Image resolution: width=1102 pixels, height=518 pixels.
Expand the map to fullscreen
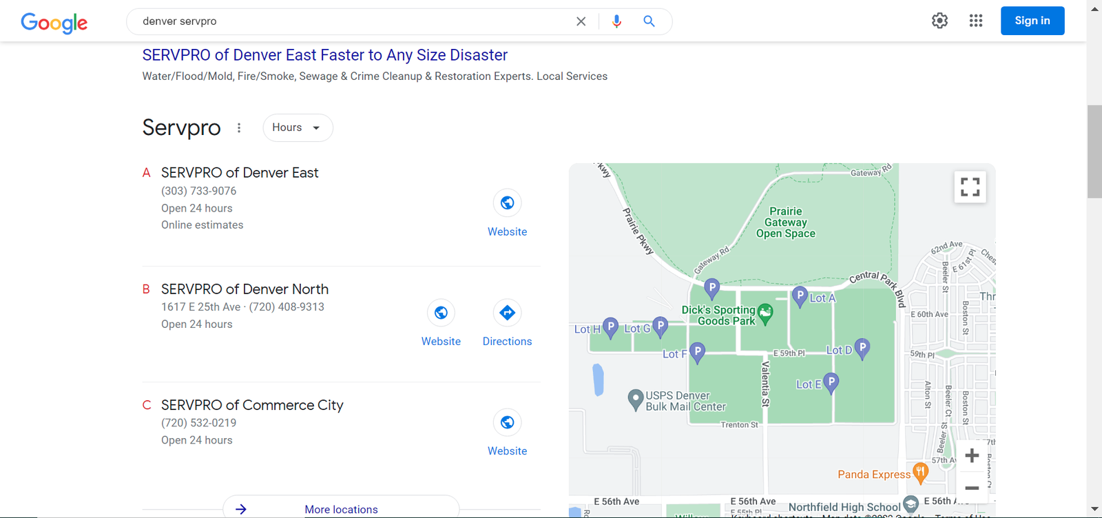[970, 187]
